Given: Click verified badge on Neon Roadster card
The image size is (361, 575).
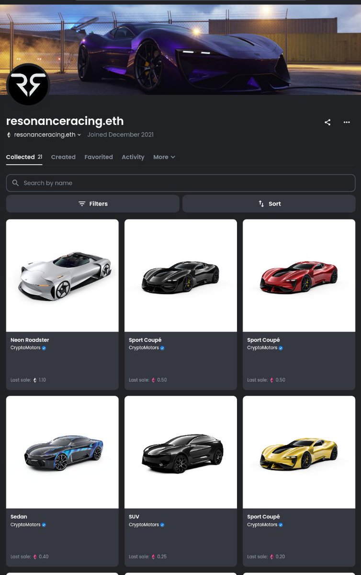Looking at the screenshot, I should click(44, 348).
